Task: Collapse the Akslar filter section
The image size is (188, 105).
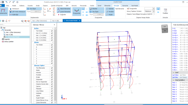Action: click(53, 42)
